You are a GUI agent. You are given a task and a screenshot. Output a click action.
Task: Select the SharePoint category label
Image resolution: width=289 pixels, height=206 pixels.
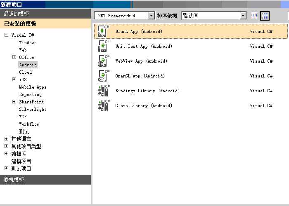pos(31,102)
